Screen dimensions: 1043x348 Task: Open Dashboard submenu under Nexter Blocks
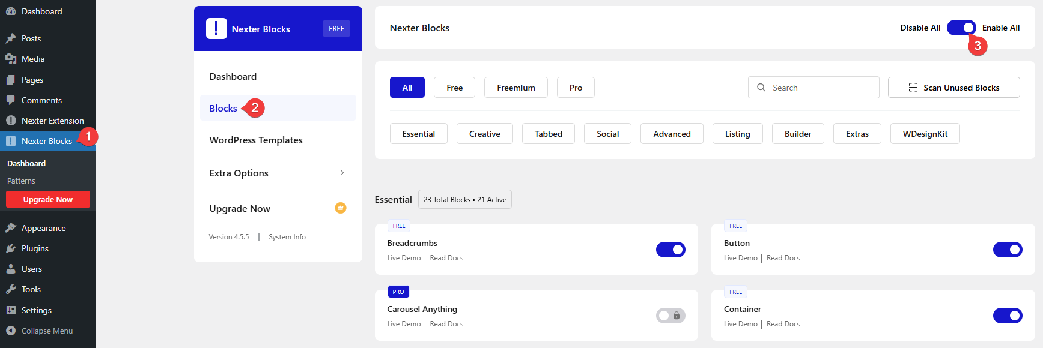coord(26,163)
